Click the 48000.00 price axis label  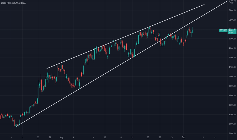coord(232,39)
